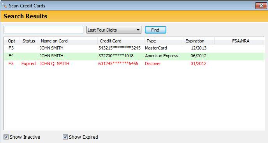Uncheck the Show Expired checkbox
This screenshot has width=268, height=143.
click(x=65, y=137)
